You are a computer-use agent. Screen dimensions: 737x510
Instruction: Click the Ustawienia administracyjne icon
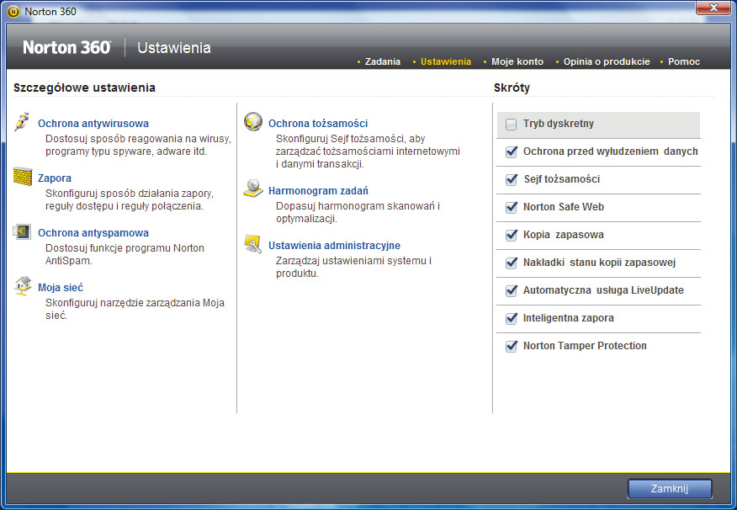[253, 244]
